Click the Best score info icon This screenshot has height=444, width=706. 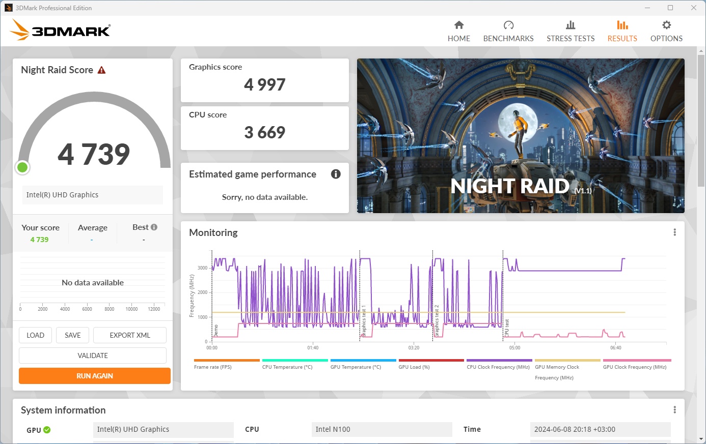pos(154,227)
